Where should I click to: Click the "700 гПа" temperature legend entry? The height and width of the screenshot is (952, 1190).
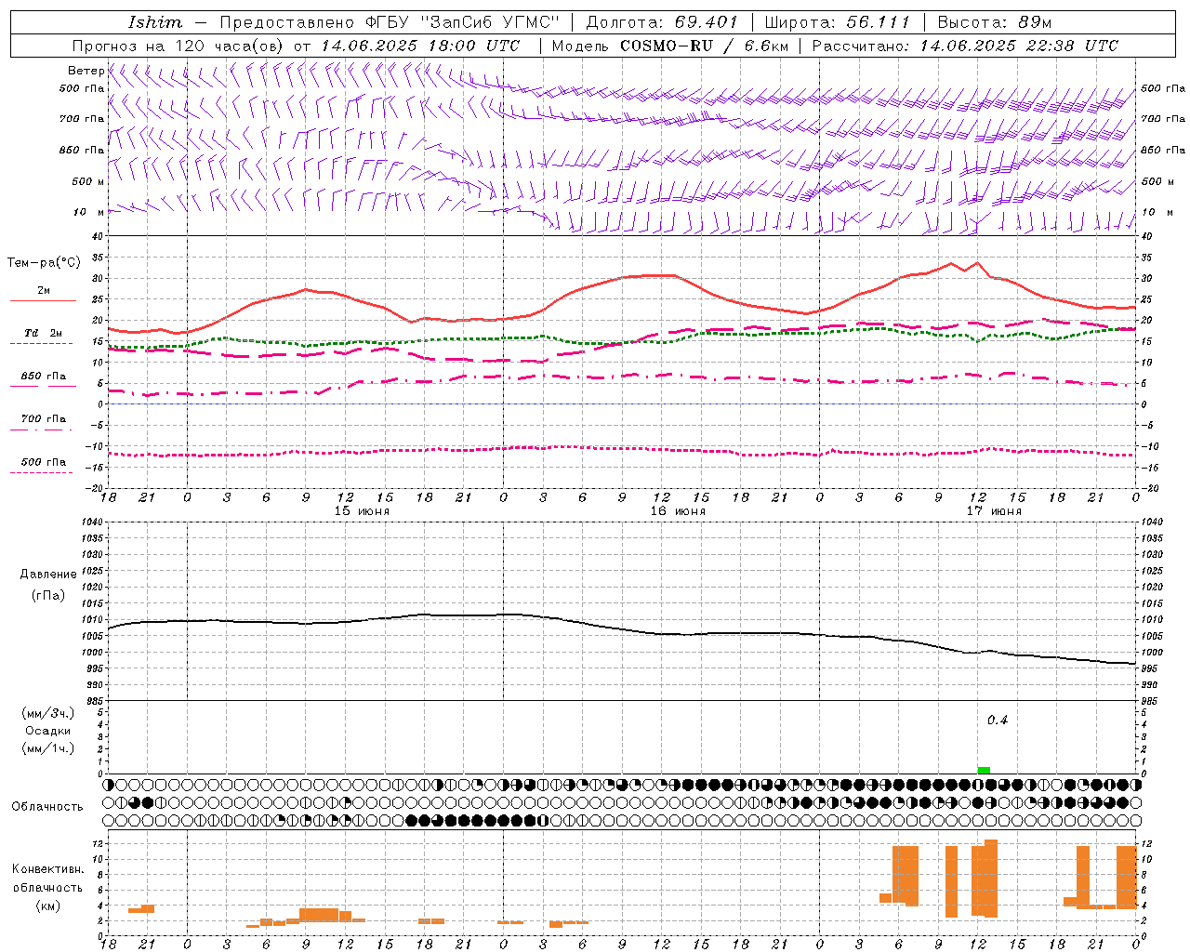pyautogui.click(x=44, y=419)
